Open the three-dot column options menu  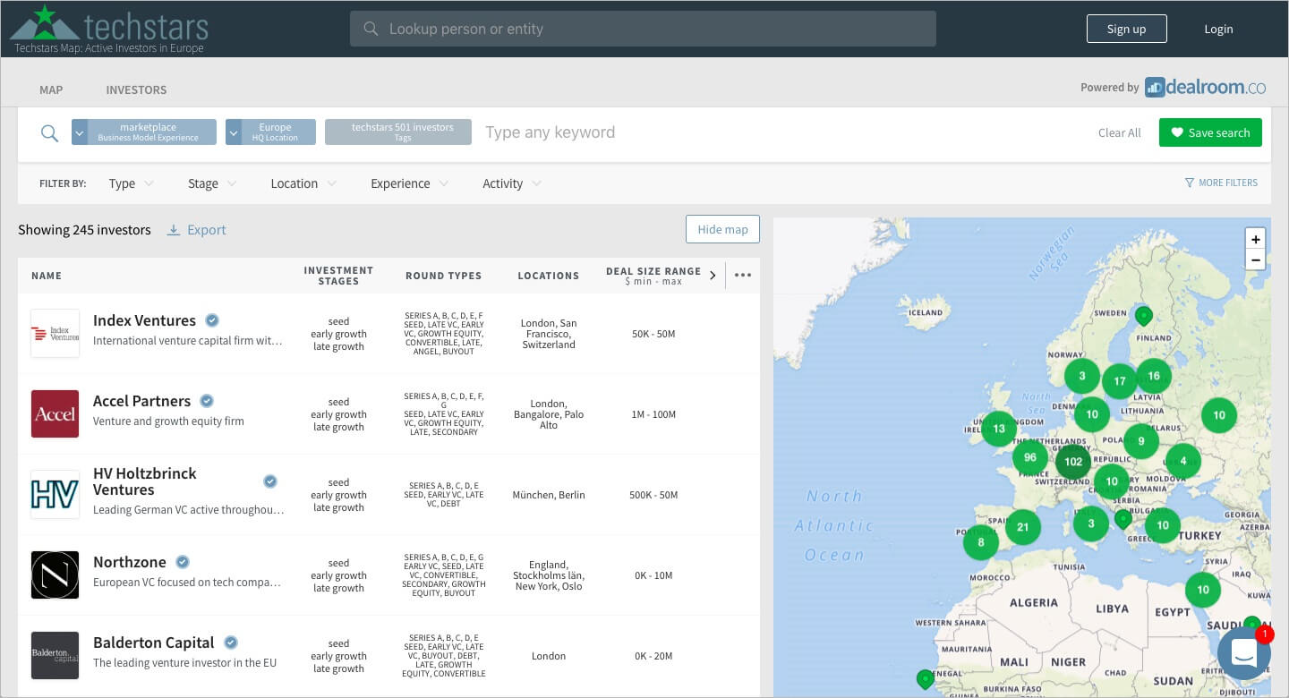(742, 276)
